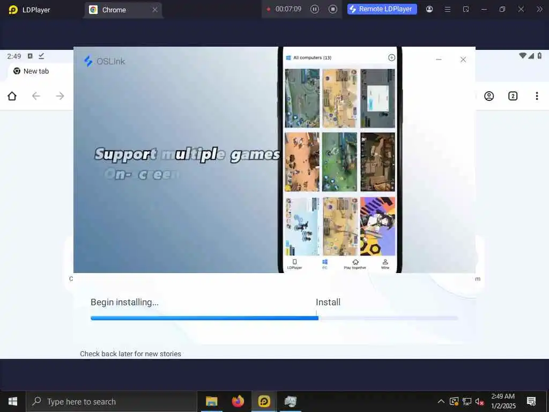Viewport: 549px width, 412px height.
Task: Open network icon in system tray
Action: (x=466, y=401)
